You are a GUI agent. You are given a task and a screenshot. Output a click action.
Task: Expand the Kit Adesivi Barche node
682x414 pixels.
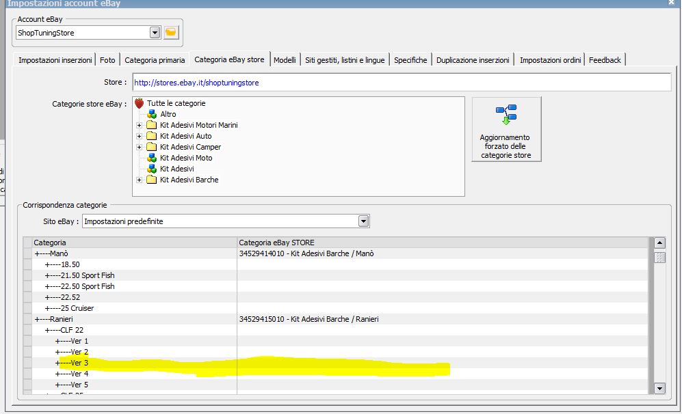139,180
